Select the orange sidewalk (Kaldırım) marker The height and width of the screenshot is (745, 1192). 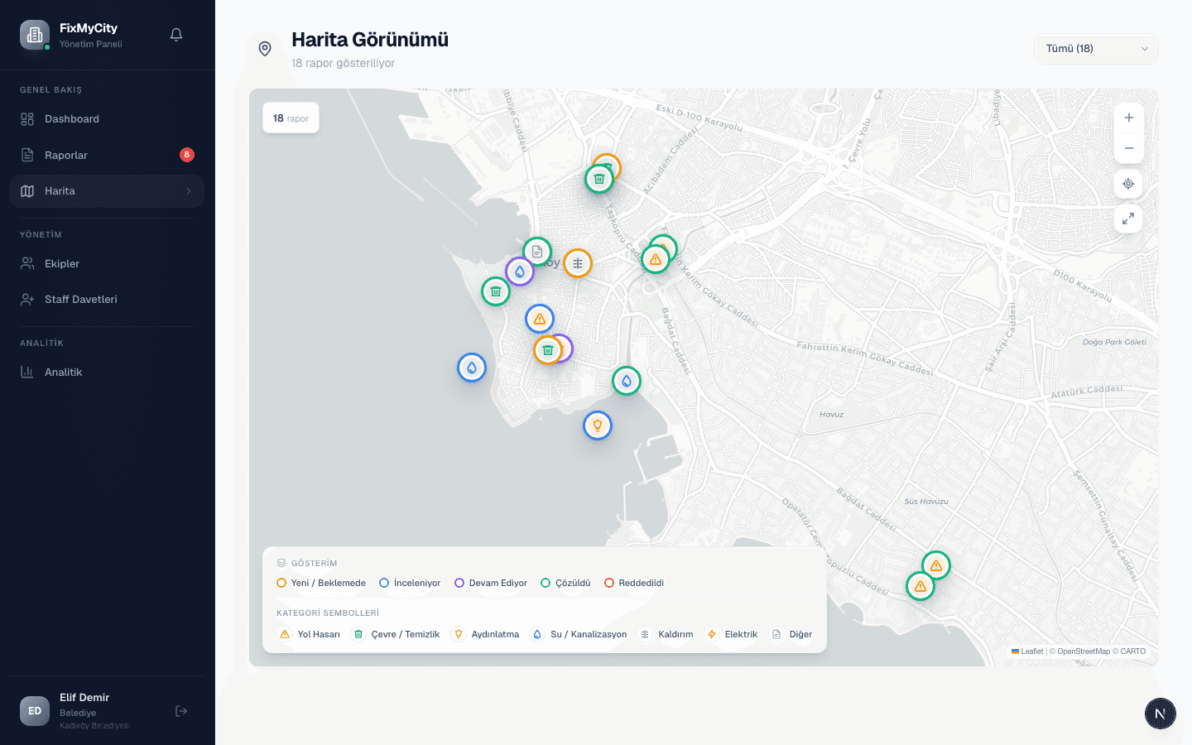point(578,263)
